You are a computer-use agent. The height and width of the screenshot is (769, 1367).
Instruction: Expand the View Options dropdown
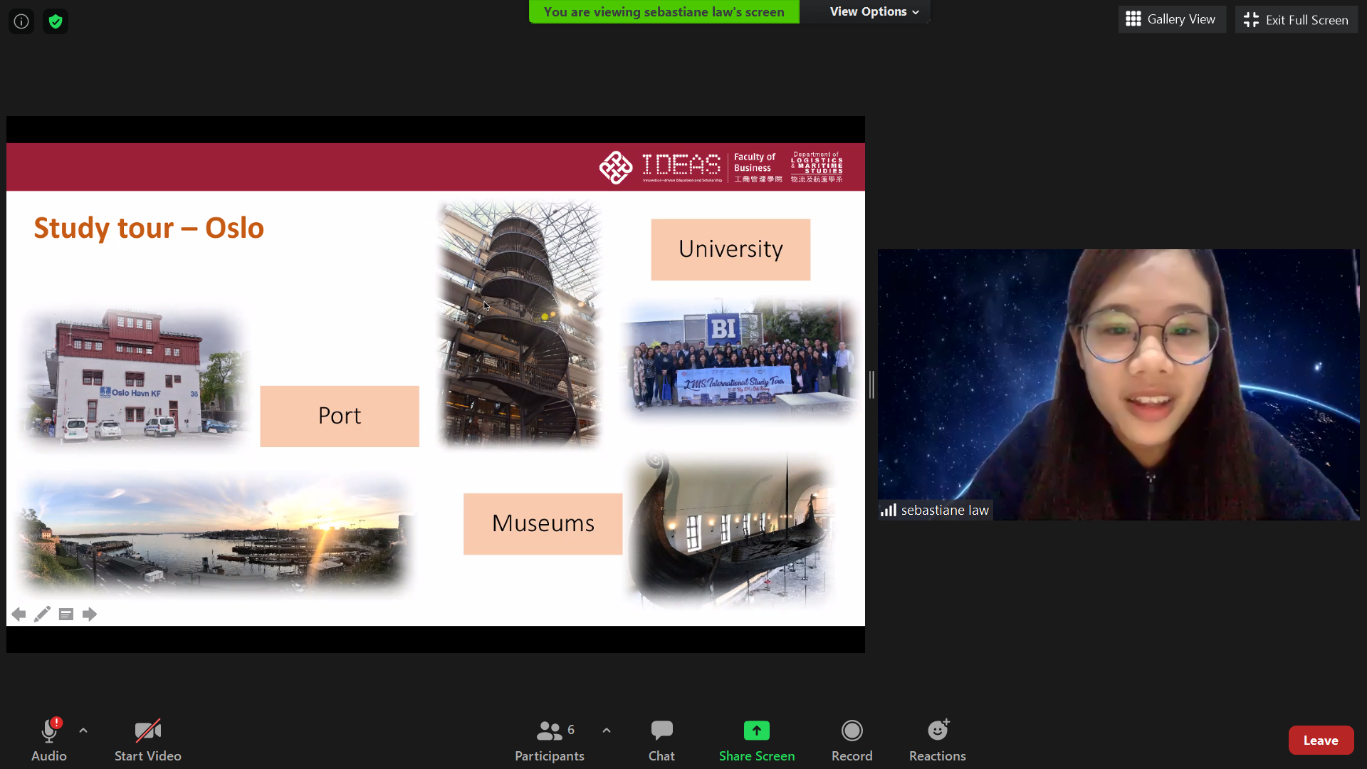click(874, 11)
